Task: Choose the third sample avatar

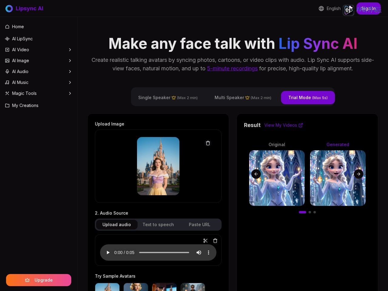Action: coord(164,287)
